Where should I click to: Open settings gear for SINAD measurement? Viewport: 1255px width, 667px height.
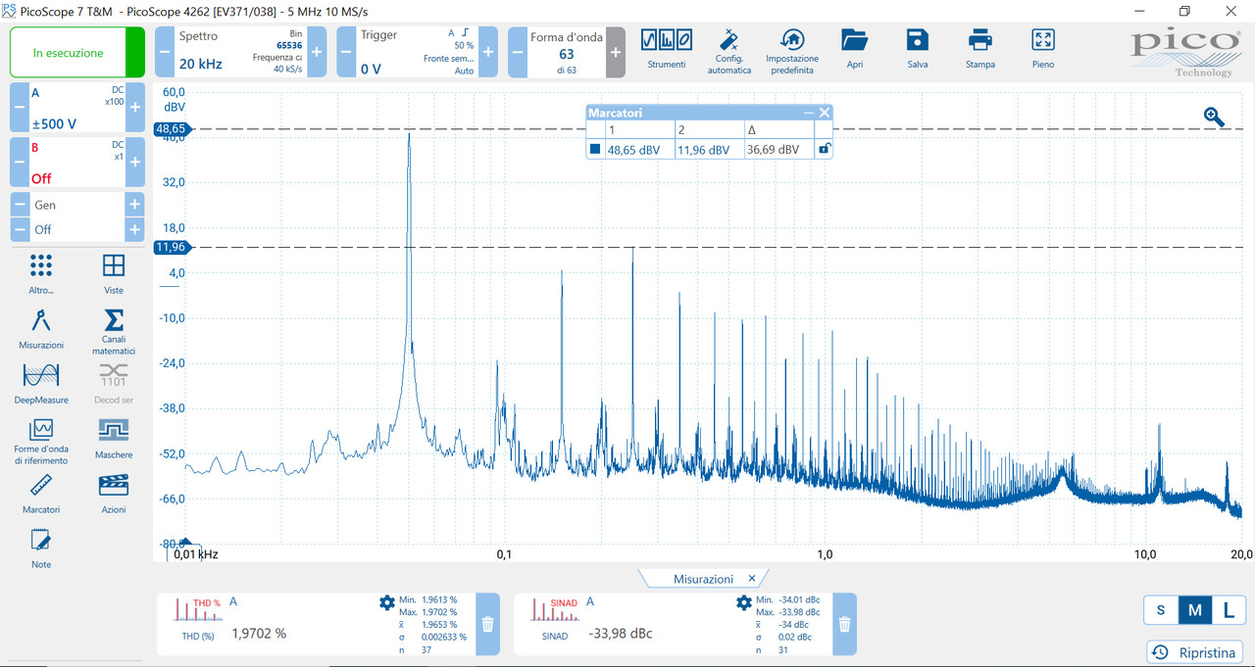[x=743, y=602]
